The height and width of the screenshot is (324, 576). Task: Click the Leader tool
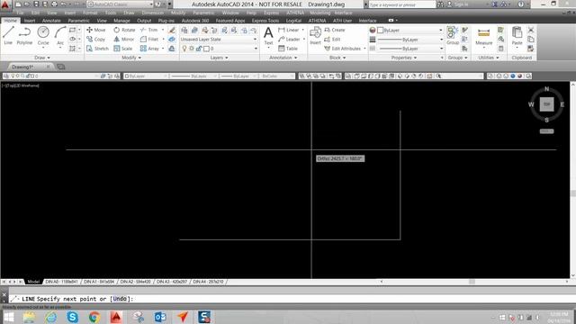click(x=289, y=39)
